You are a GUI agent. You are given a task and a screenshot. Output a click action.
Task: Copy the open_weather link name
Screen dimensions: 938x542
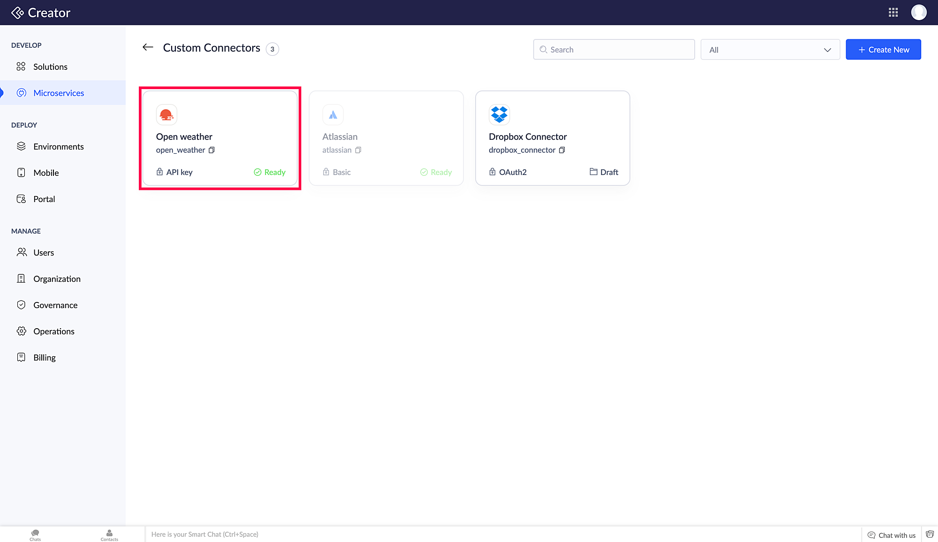click(212, 150)
